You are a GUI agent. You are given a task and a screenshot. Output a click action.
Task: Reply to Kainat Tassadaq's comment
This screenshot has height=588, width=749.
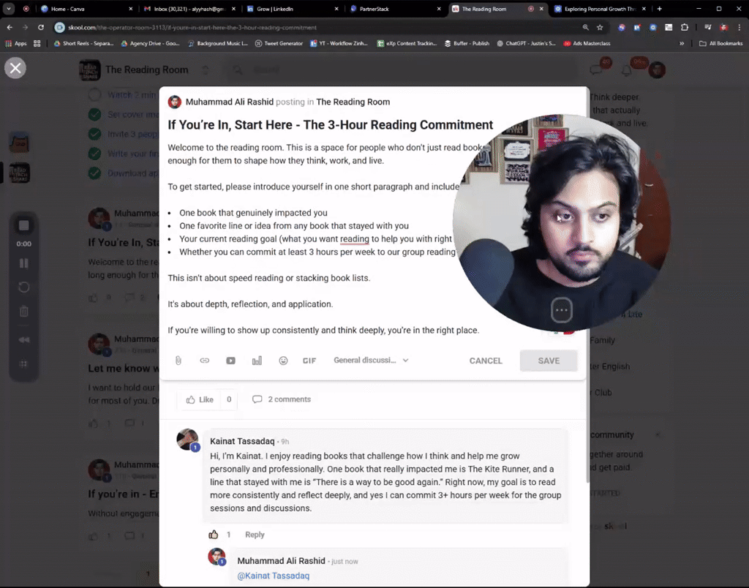coord(255,535)
